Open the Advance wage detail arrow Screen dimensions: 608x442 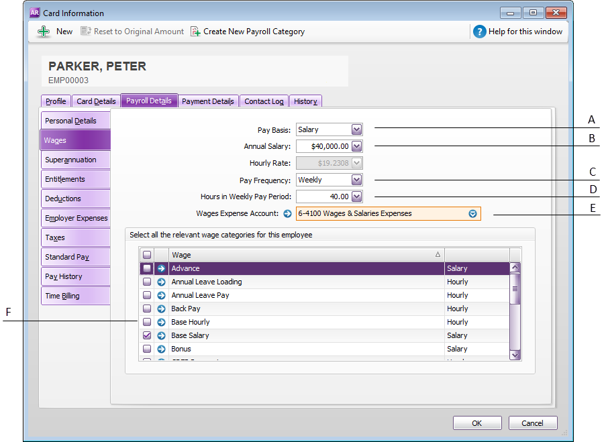(161, 268)
